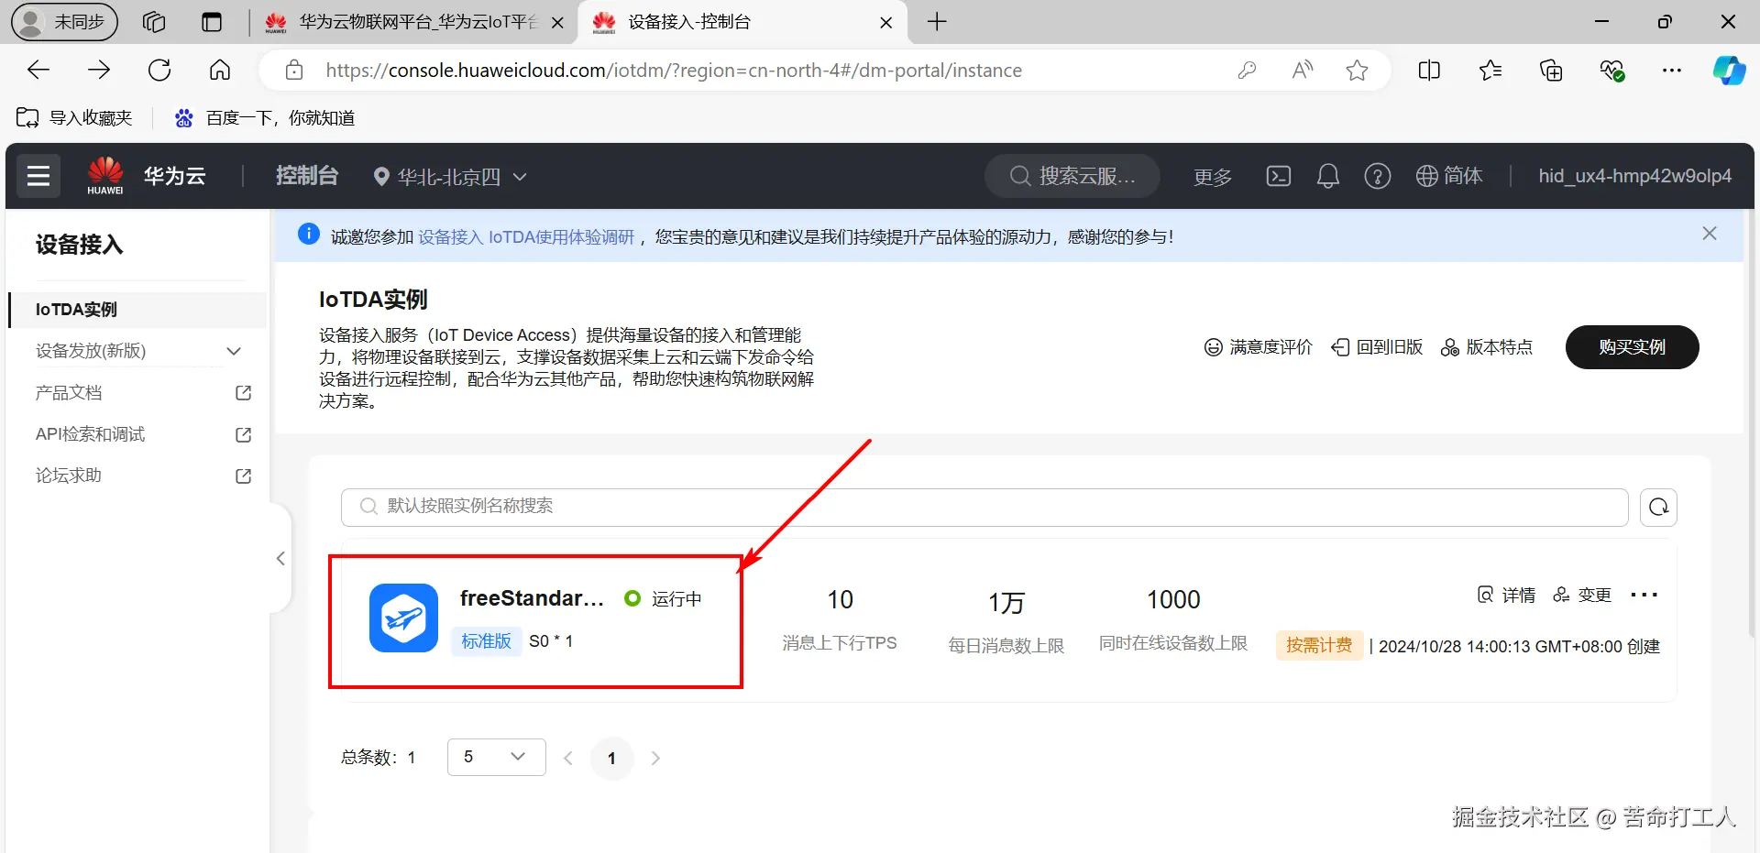Open help with the question mark icon
1760x853 pixels.
[x=1378, y=176]
